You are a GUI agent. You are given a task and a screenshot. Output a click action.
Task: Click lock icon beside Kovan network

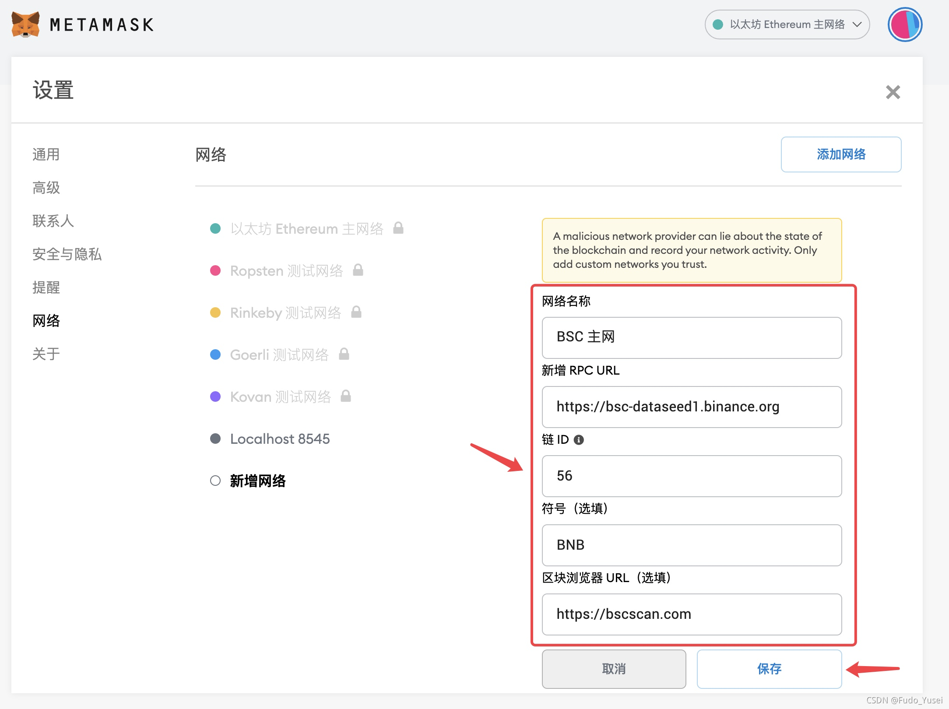346,396
